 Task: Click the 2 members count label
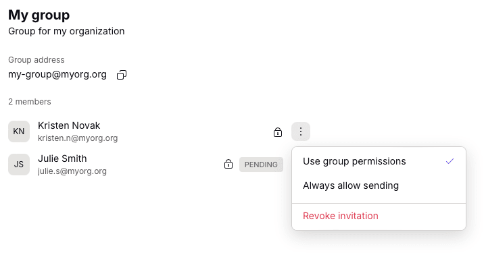[x=30, y=102]
